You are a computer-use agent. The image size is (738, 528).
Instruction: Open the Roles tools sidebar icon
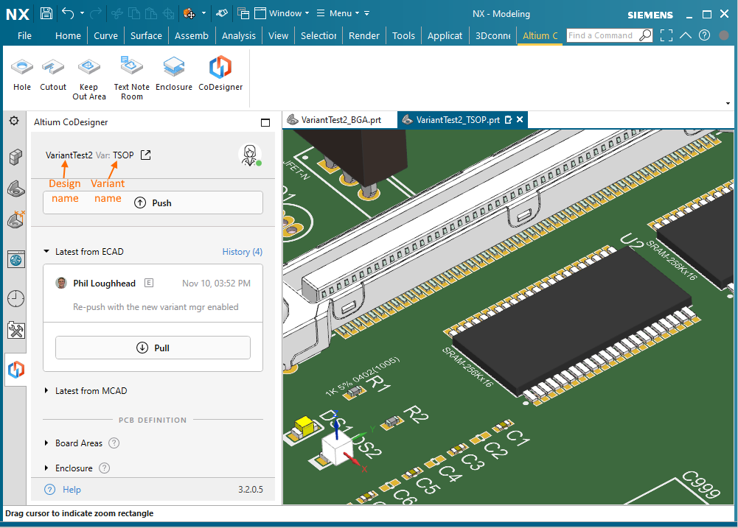[16, 331]
